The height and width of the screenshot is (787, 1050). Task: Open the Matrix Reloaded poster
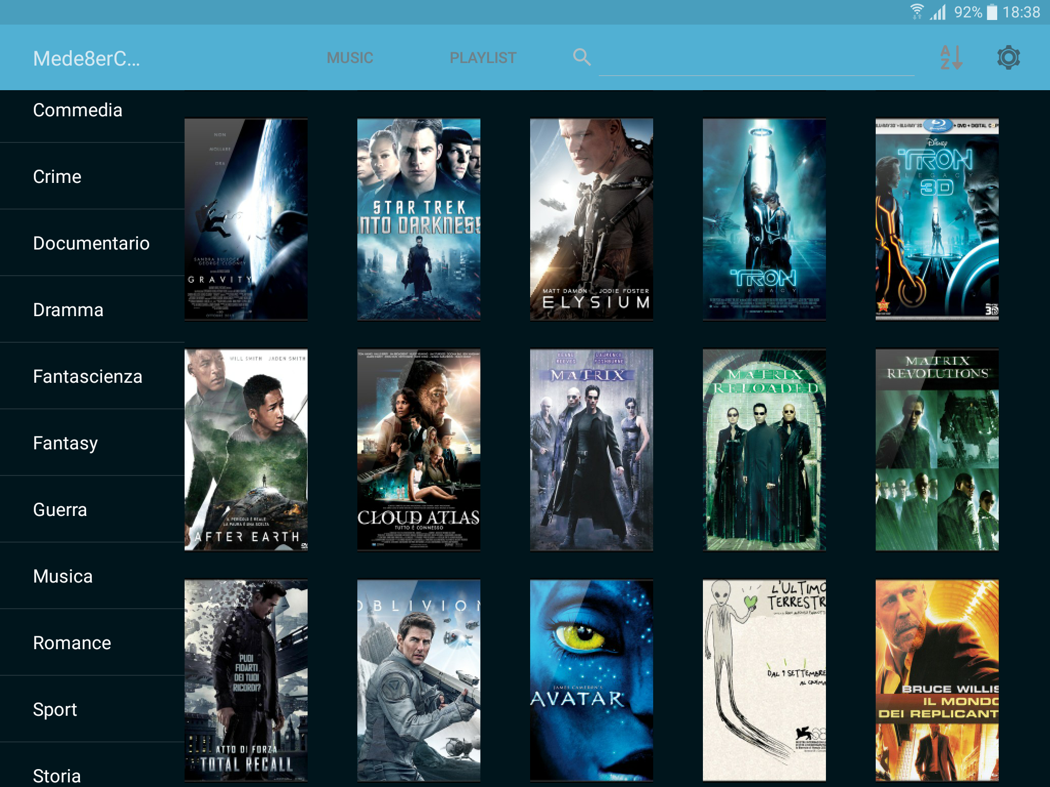764,450
